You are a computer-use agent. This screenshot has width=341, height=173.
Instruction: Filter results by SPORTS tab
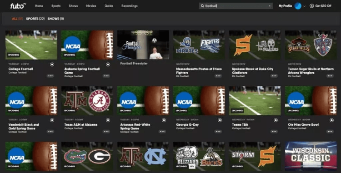pyautogui.click(x=35, y=19)
